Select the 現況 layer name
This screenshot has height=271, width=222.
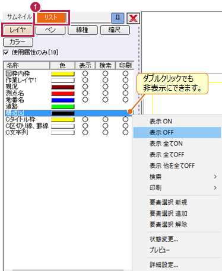[x=11, y=87]
